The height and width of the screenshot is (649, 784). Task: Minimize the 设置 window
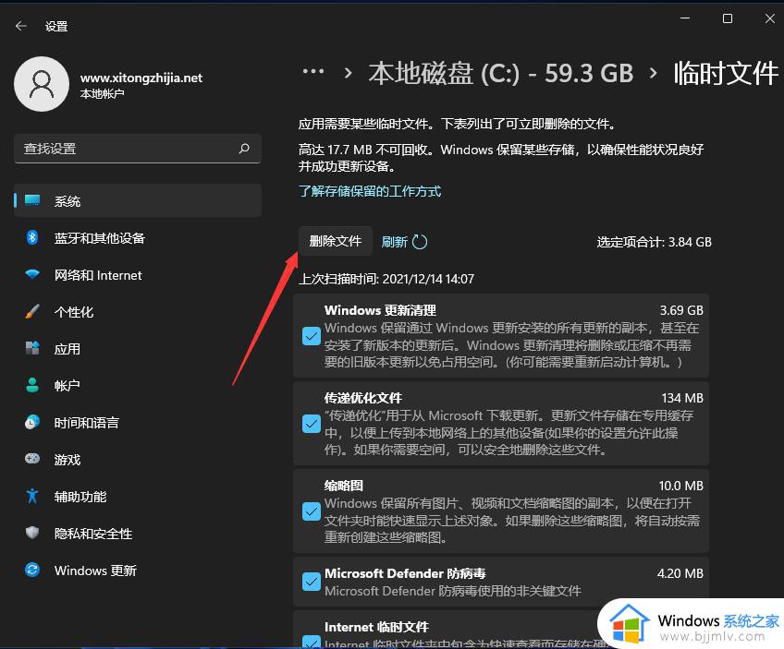(x=685, y=18)
